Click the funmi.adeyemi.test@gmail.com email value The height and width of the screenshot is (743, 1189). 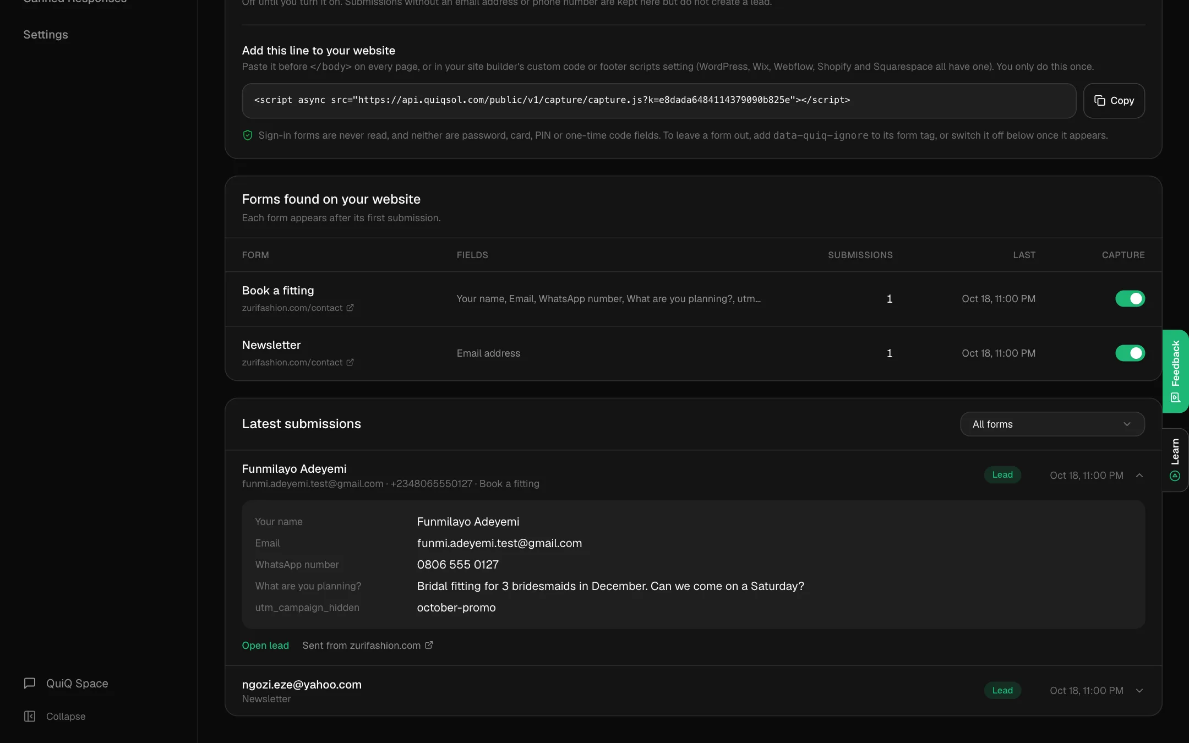coord(499,543)
